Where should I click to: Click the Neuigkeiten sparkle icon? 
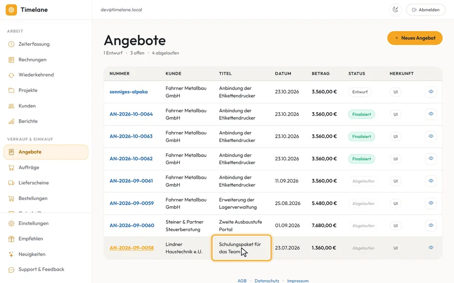11,254
